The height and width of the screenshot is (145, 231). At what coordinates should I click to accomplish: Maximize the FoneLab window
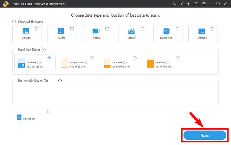[x=218, y=4]
